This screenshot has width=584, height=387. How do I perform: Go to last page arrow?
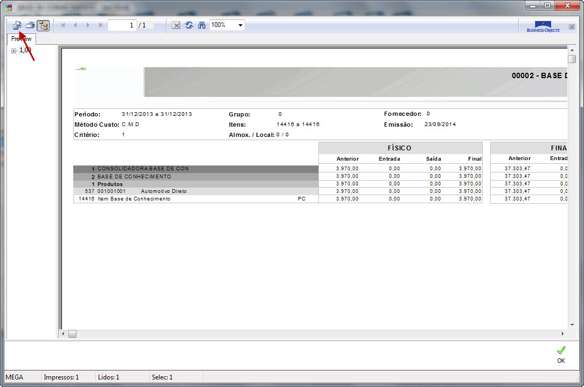click(101, 25)
